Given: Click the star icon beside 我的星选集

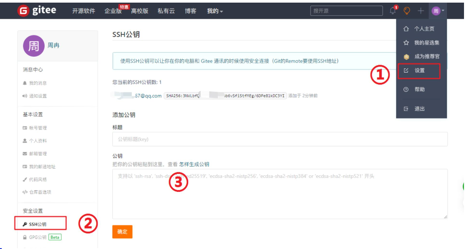Looking at the screenshot, I should [406, 43].
